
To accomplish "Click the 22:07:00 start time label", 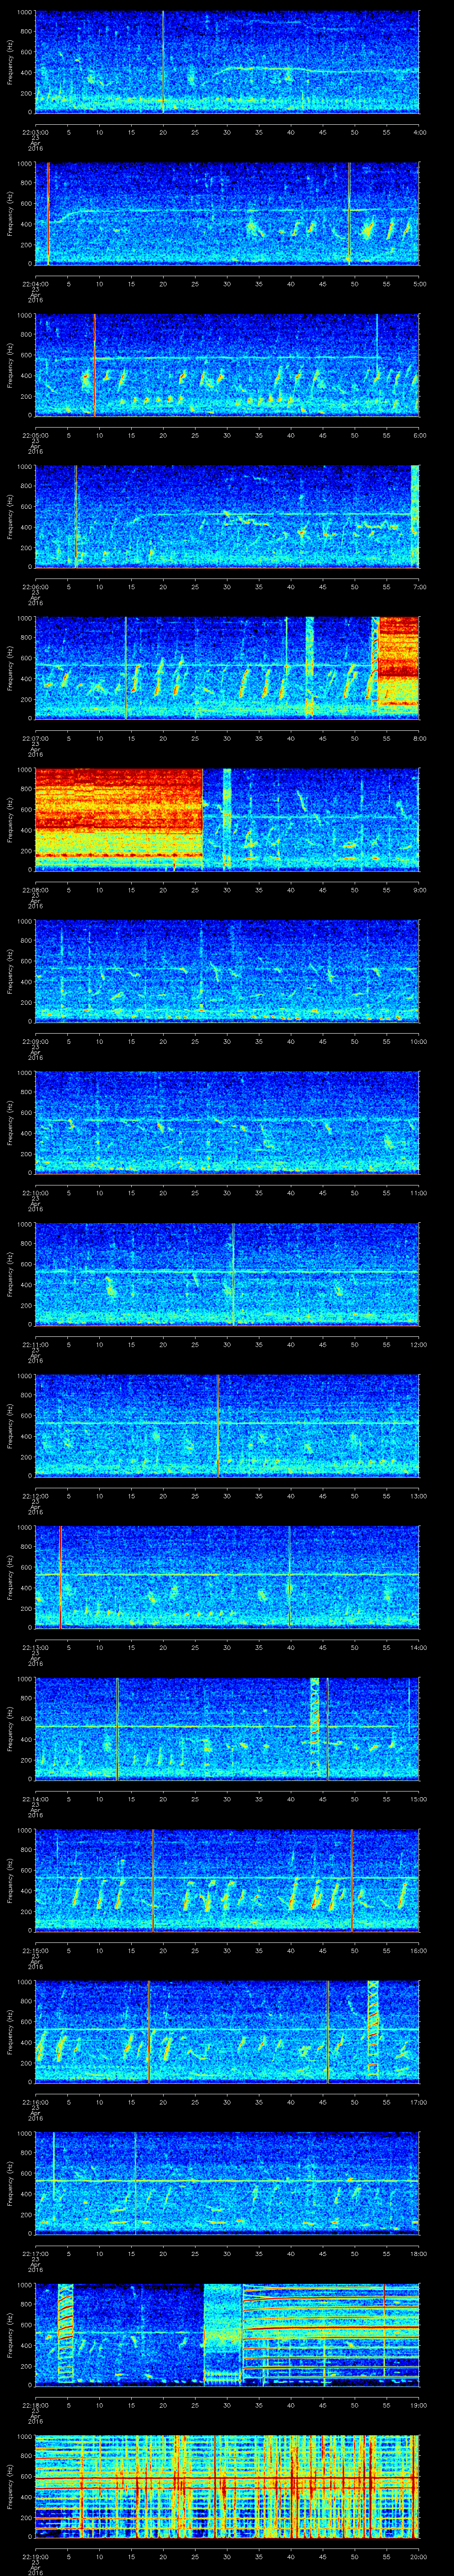I will pos(35,739).
